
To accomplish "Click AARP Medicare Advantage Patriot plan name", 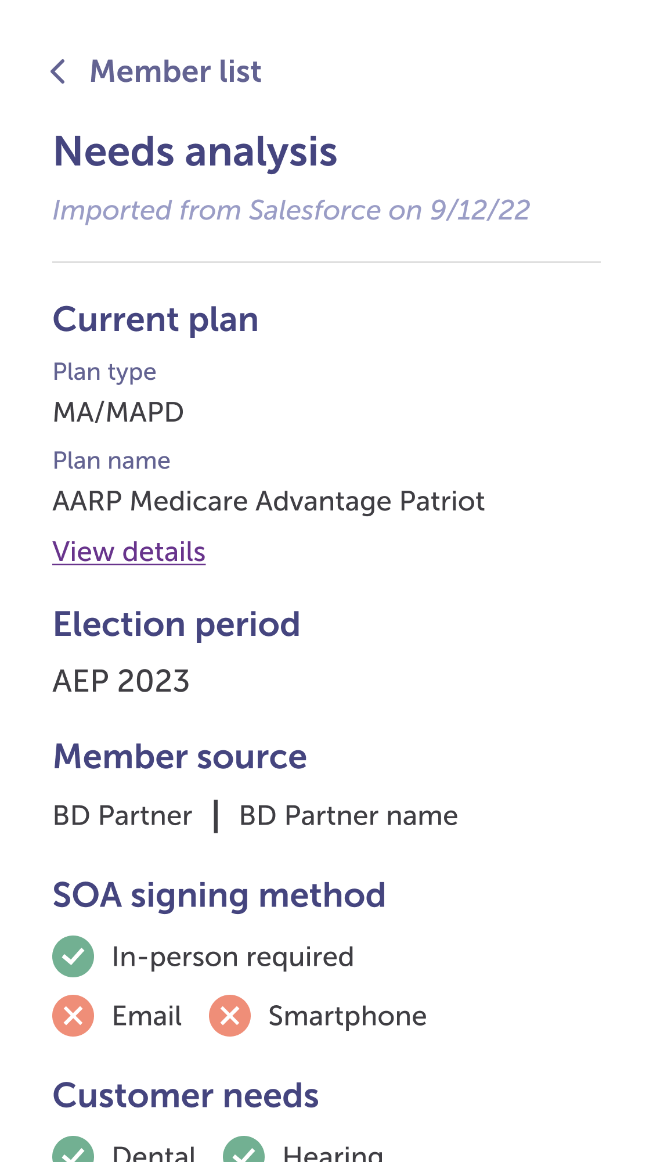I will tap(268, 501).
